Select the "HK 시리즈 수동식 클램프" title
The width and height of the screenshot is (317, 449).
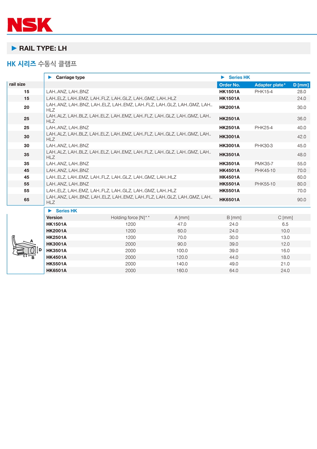pos(42,64)
